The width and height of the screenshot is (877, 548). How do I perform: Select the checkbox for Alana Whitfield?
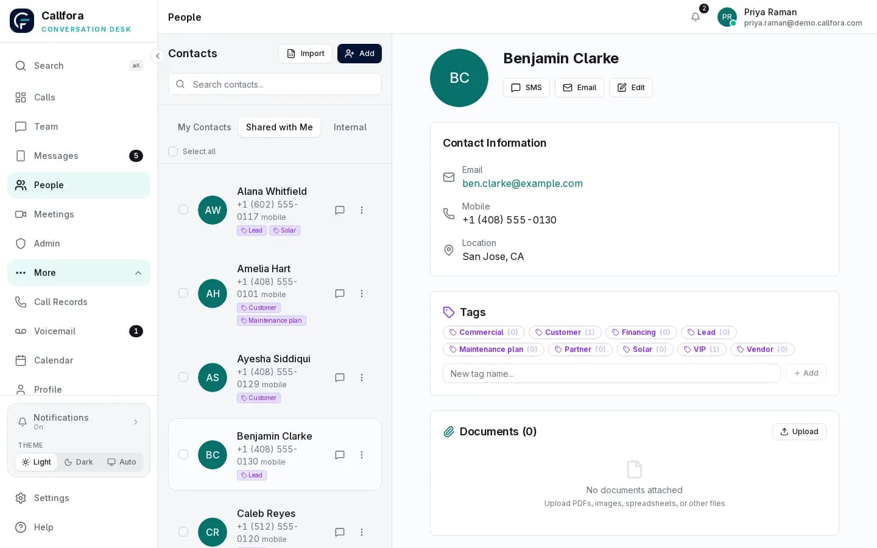point(183,209)
